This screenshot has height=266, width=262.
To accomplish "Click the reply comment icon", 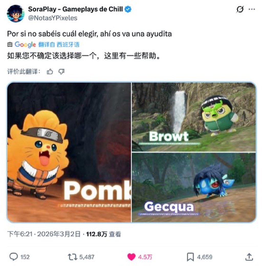I will pyautogui.click(x=14, y=257).
